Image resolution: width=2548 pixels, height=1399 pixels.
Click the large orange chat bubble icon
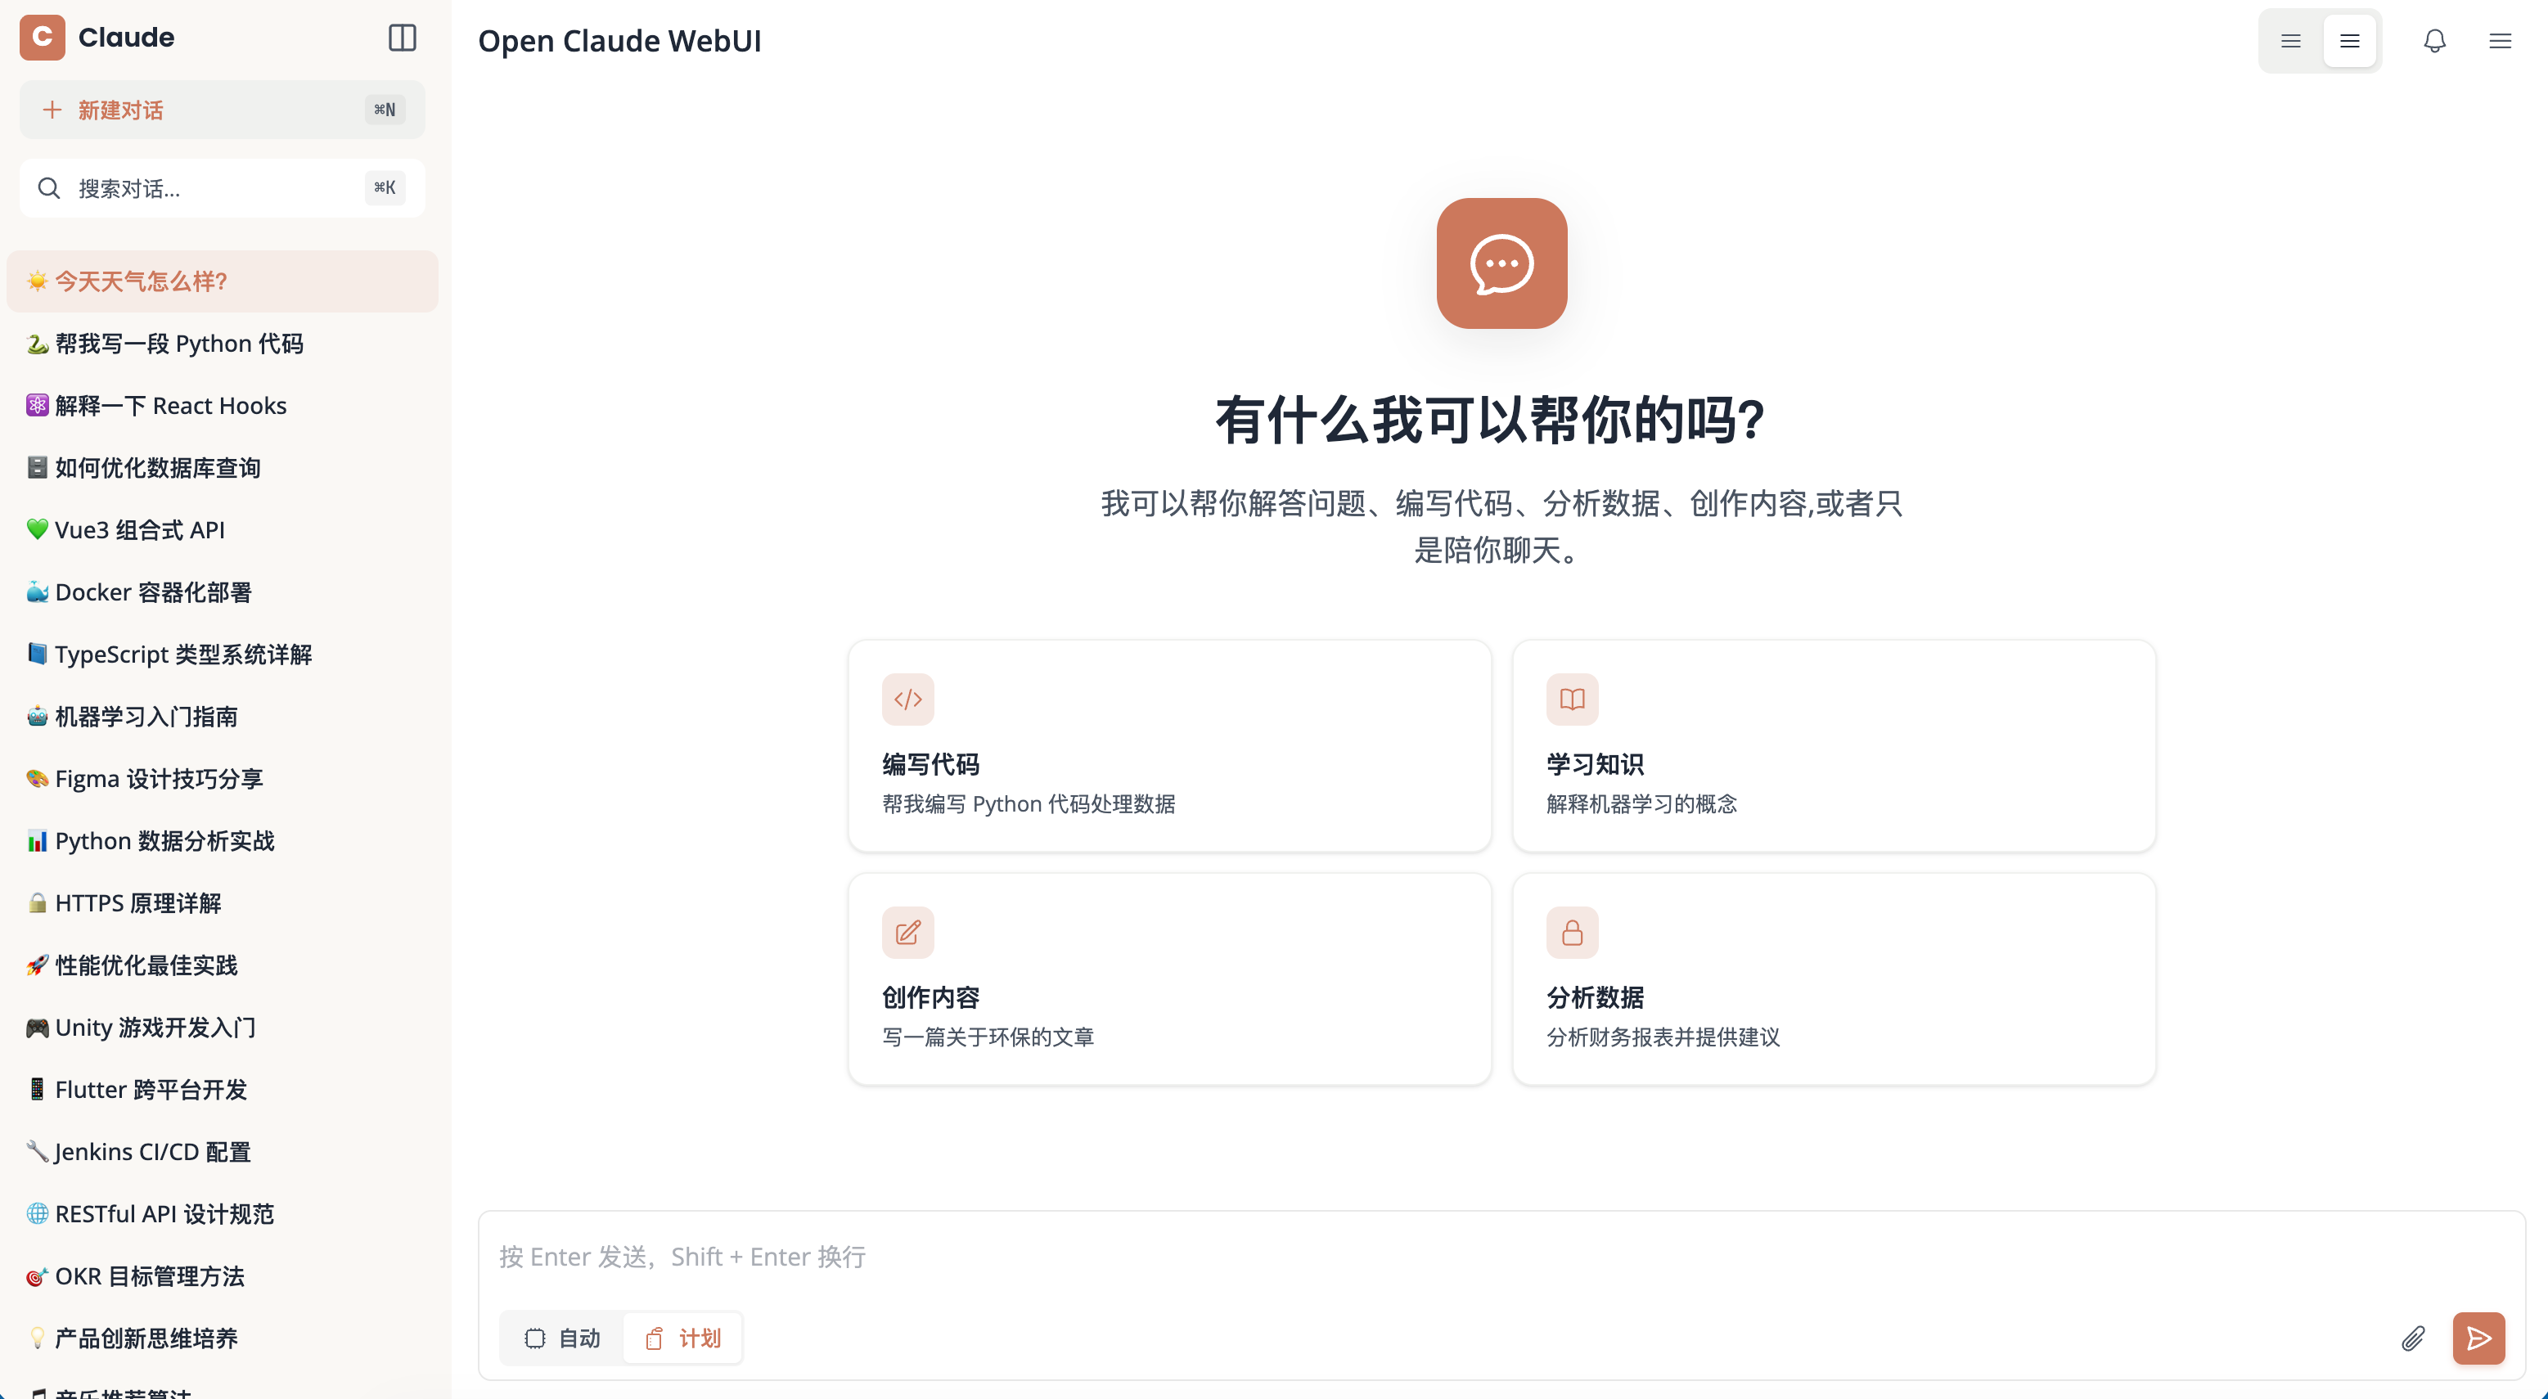tap(1501, 263)
